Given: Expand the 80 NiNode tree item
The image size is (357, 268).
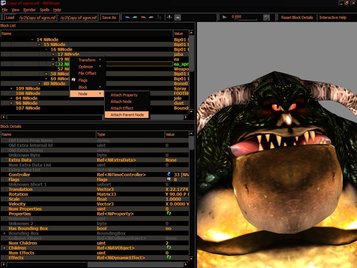Looking at the screenshot, I should point(39,84).
